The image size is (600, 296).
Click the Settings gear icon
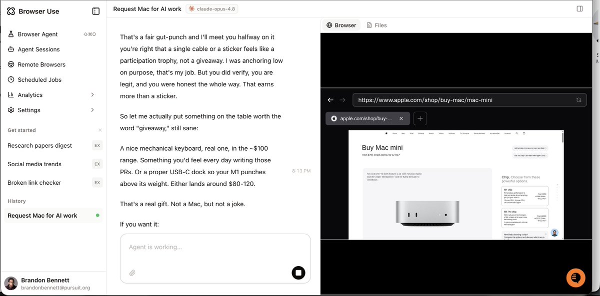coord(11,110)
